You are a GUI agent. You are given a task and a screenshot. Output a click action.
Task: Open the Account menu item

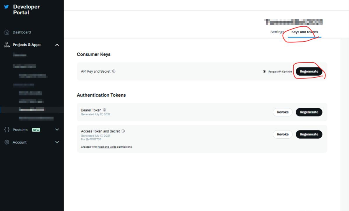(x=20, y=142)
